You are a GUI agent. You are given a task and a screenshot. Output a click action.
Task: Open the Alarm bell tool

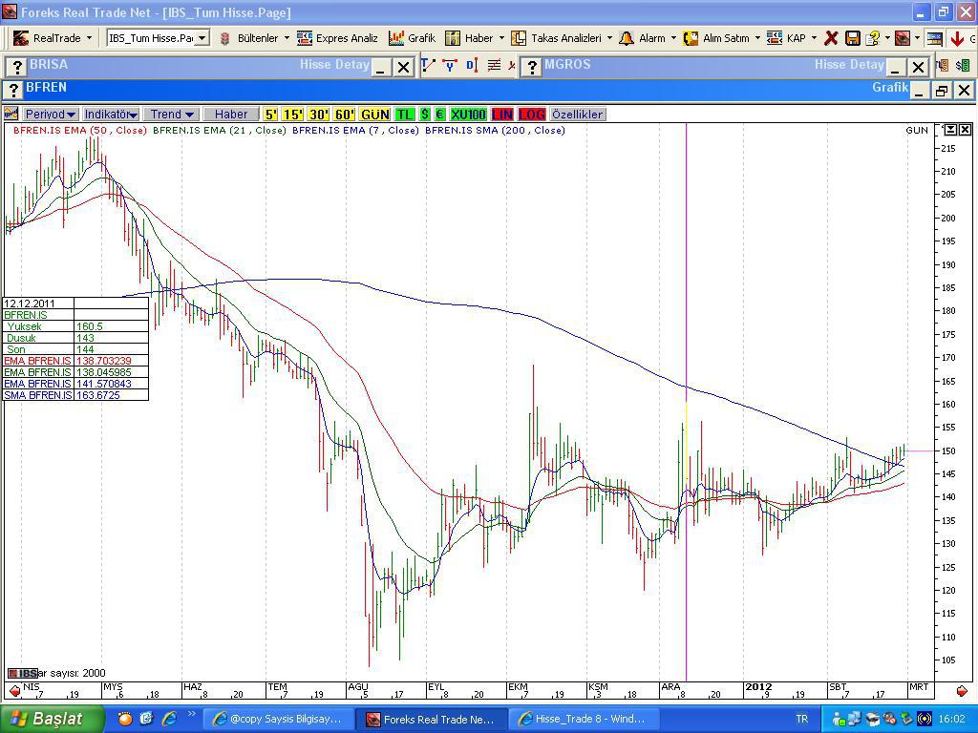pyautogui.click(x=647, y=38)
